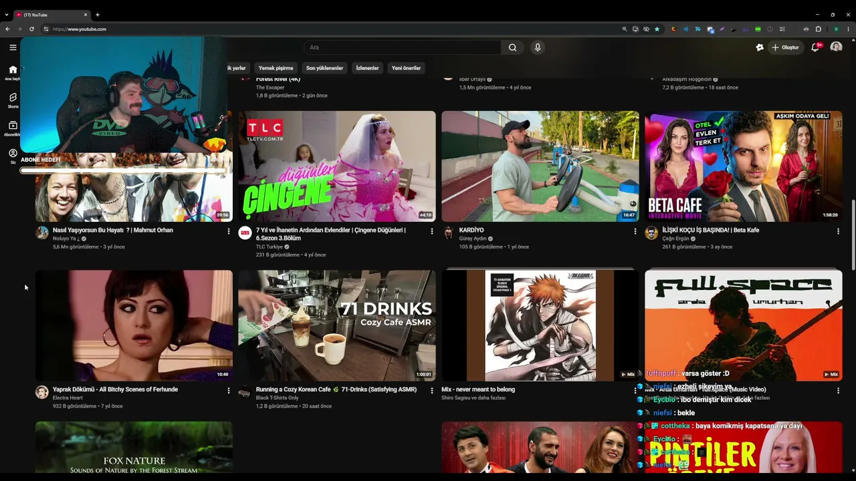The height and width of the screenshot is (481, 856).
Task: Open the 'You' section in the sidebar
Action: pyautogui.click(x=13, y=156)
